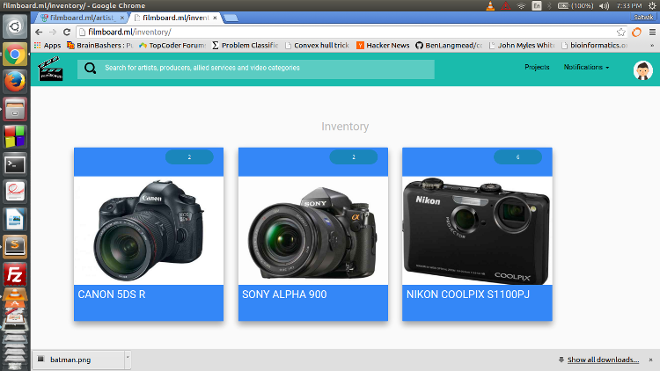Click the address bar URL
This screenshot has height=371, width=660.
pyautogui.click(x=129, y=32)
